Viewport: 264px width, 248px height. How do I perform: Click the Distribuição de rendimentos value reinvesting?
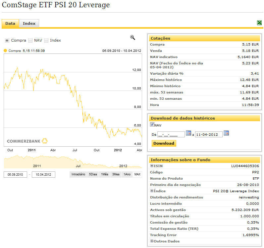(249, 197)
